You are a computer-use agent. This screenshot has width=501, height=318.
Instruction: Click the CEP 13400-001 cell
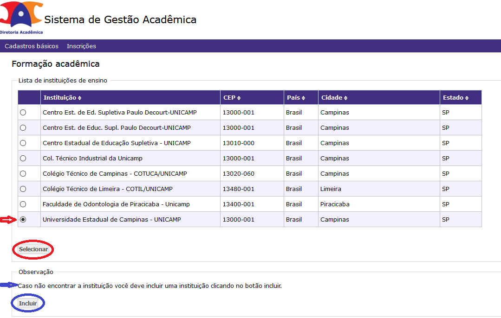252,204
